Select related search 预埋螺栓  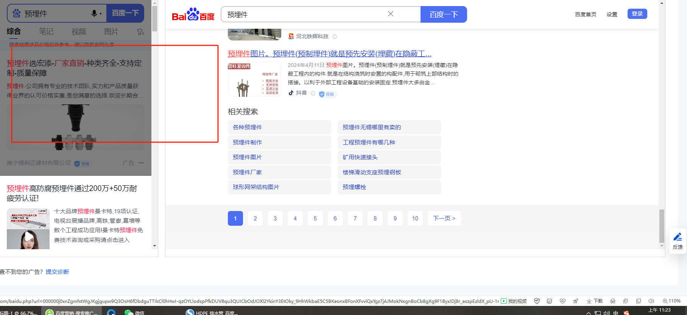click(x=389, y=187)
